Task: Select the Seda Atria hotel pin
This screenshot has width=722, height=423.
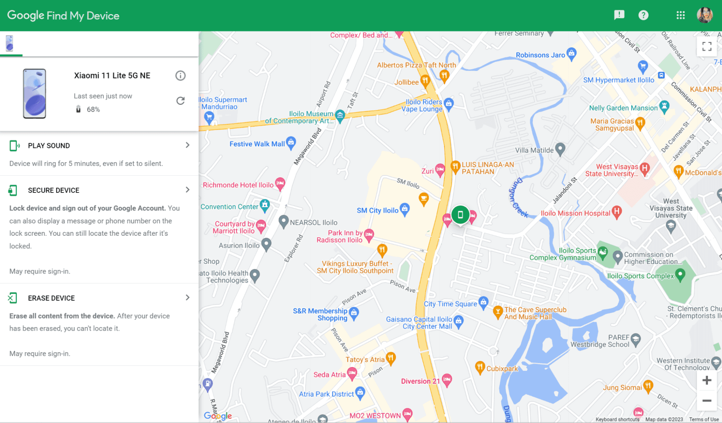Action: pos(352,373)
